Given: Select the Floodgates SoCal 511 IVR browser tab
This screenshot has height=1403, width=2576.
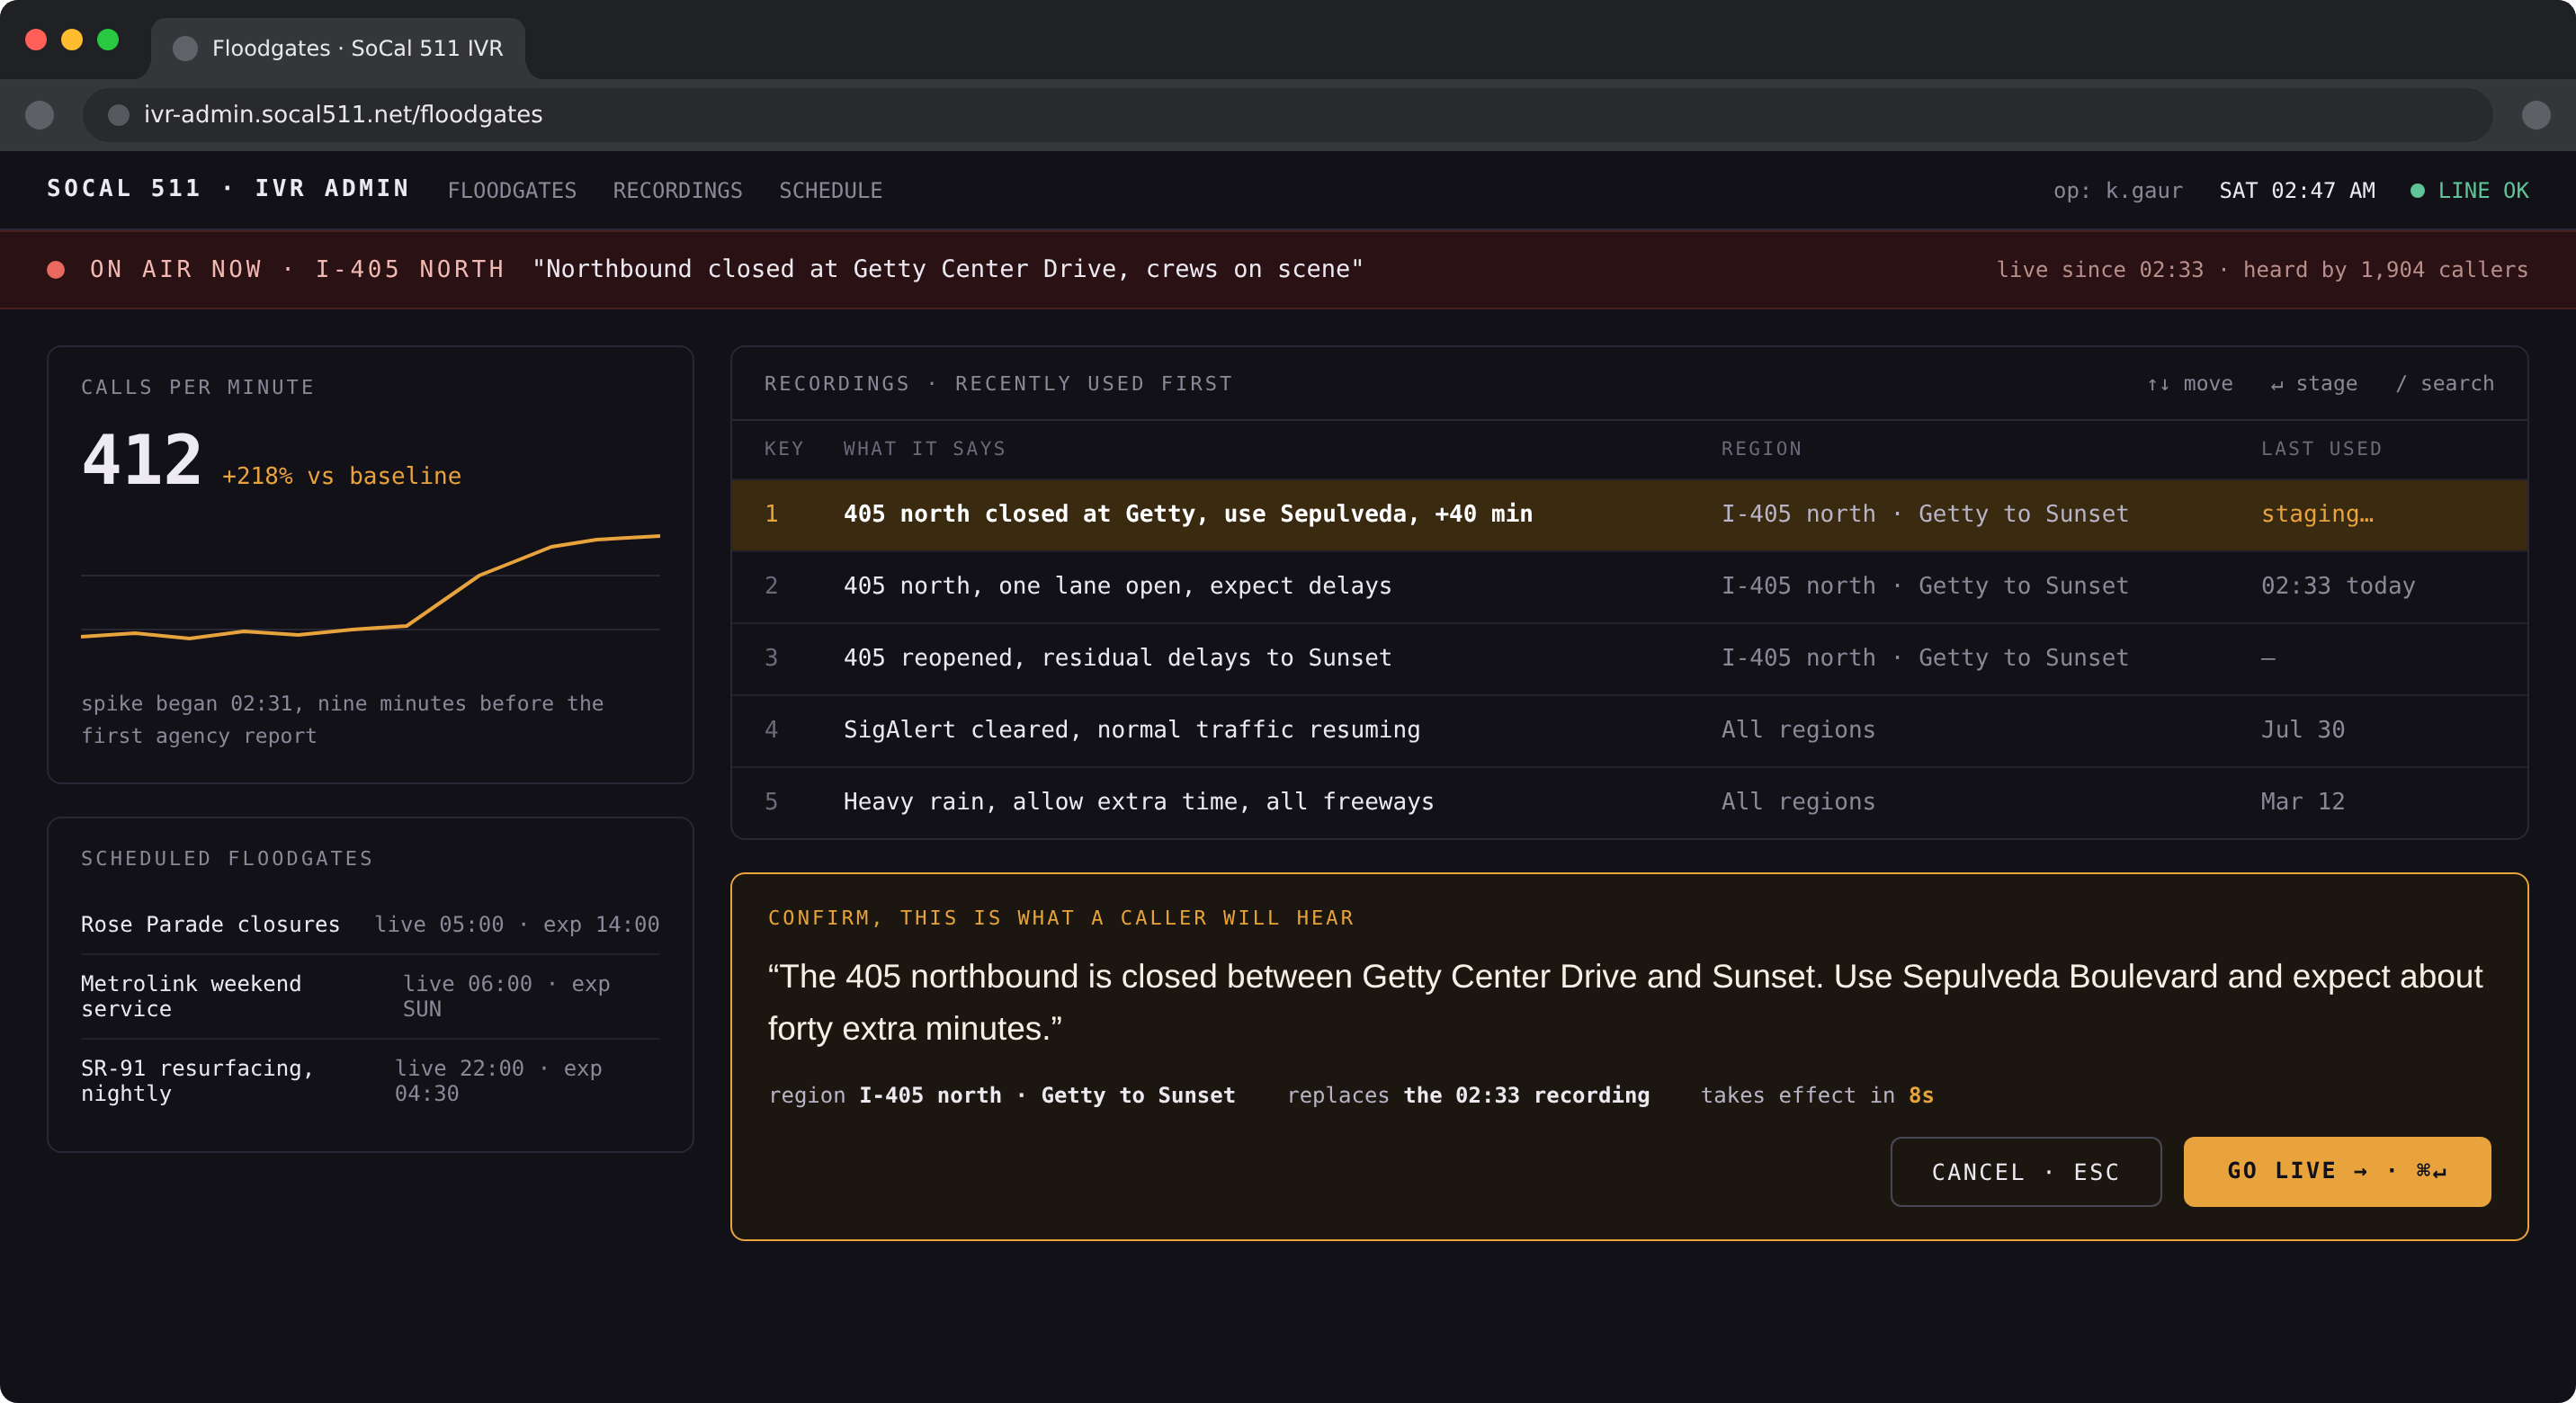Looking at the screenshot, I should tap(338, 48).
